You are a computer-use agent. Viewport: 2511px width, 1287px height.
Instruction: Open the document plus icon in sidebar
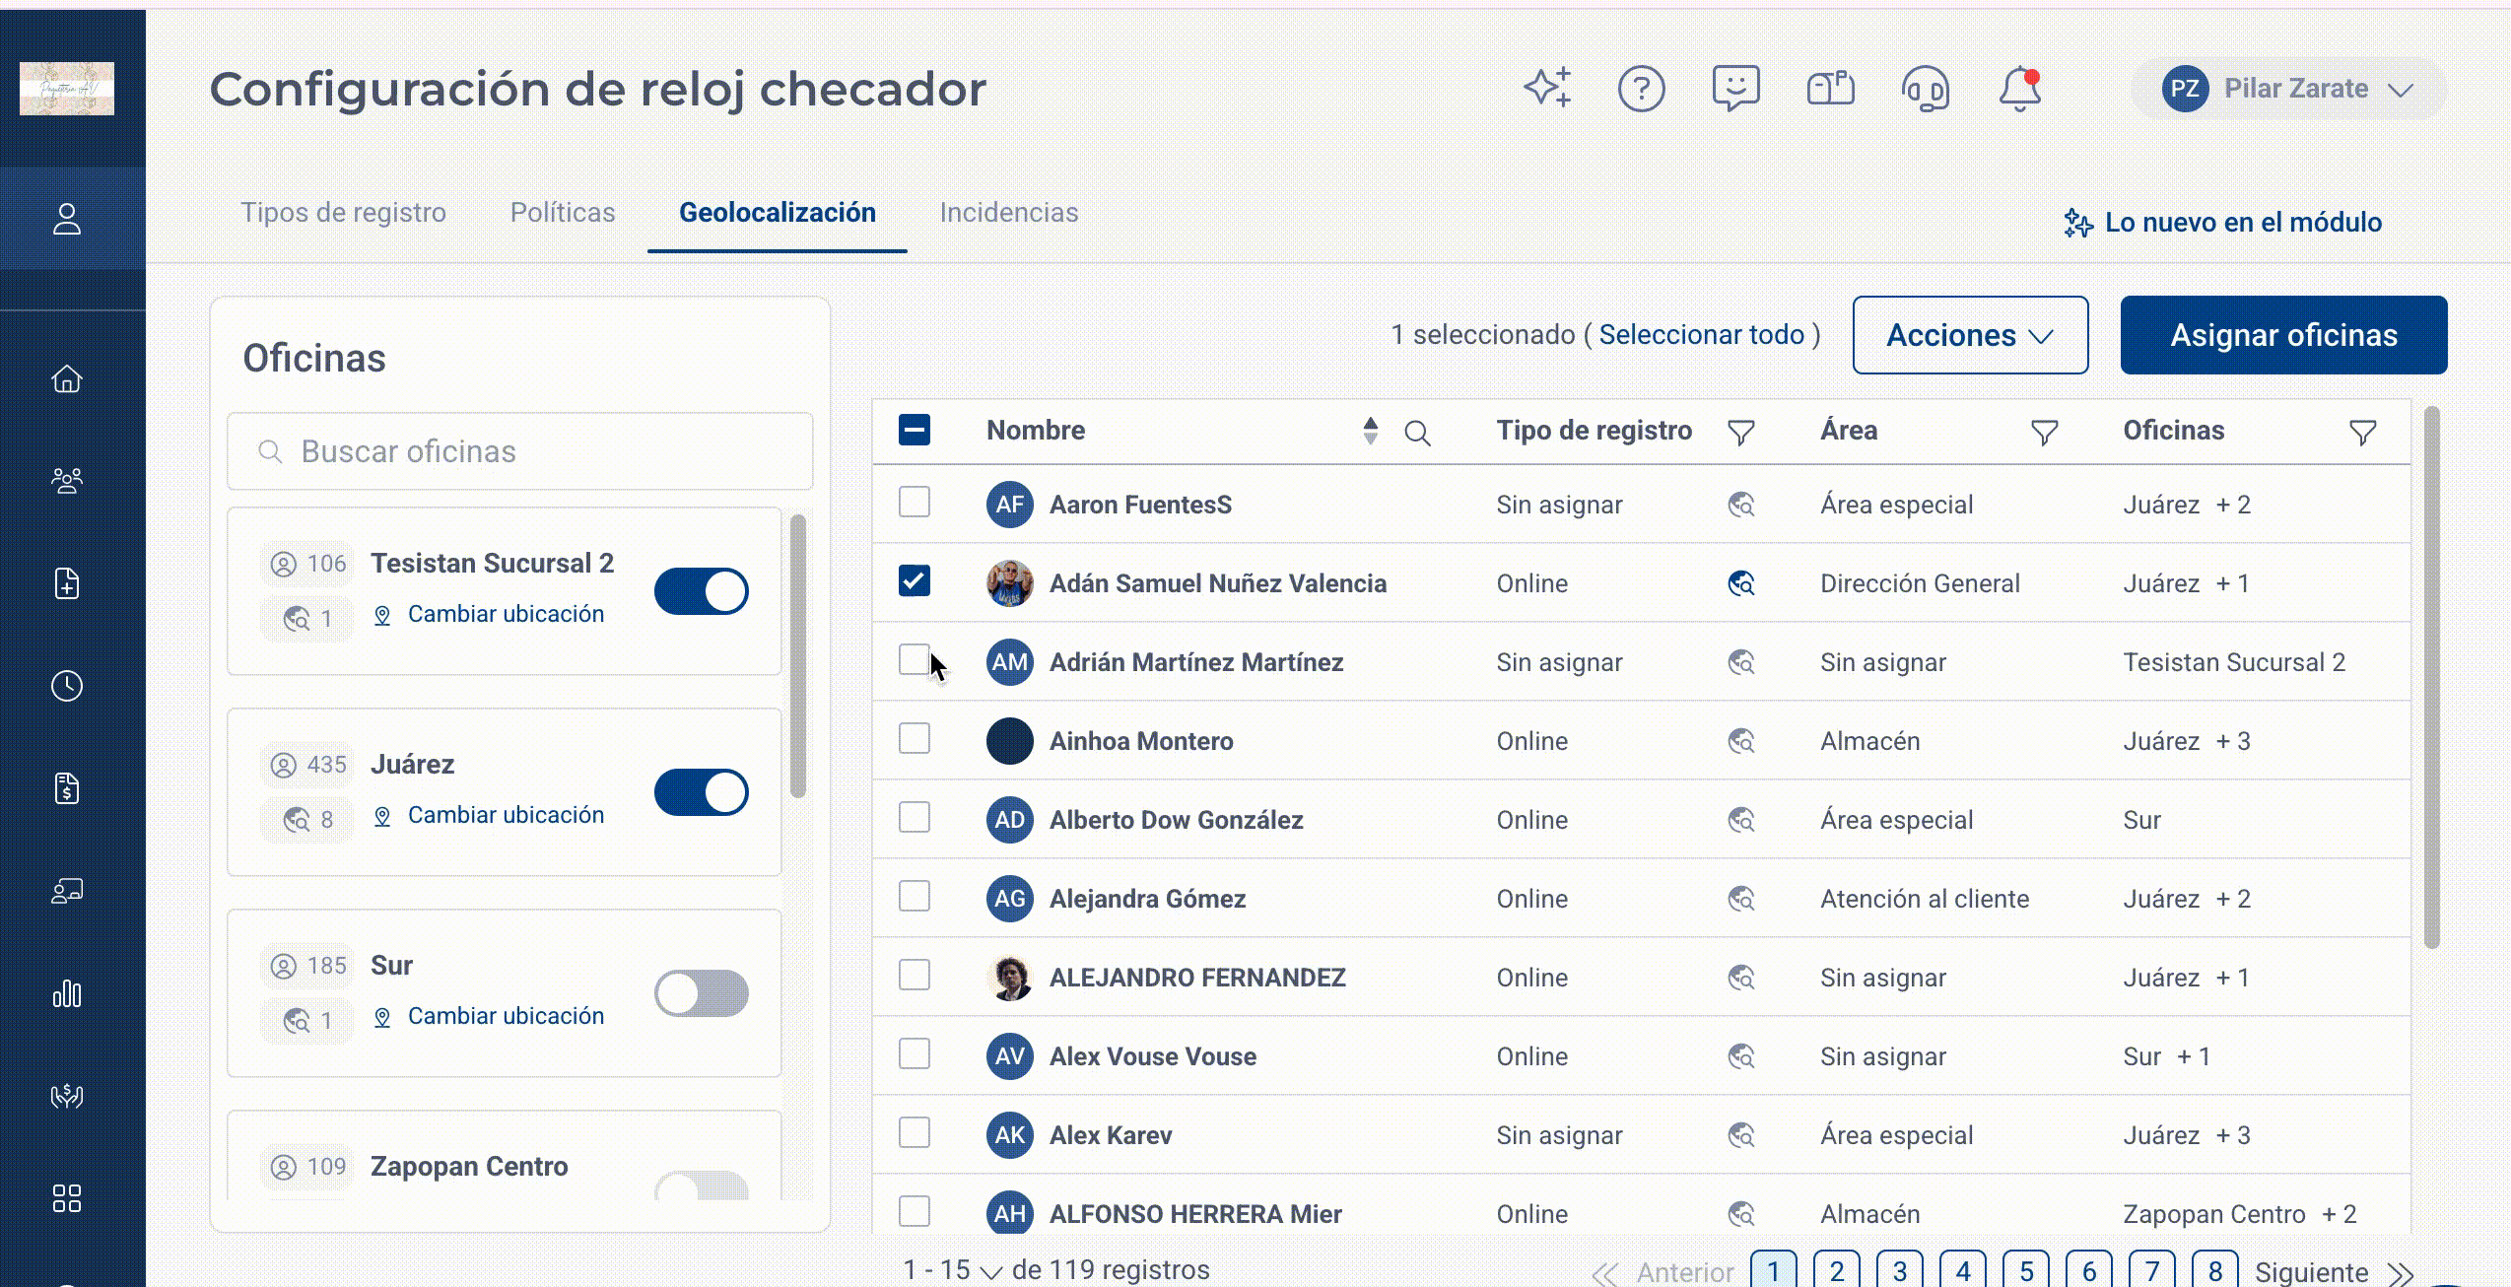tap(67, 583)
